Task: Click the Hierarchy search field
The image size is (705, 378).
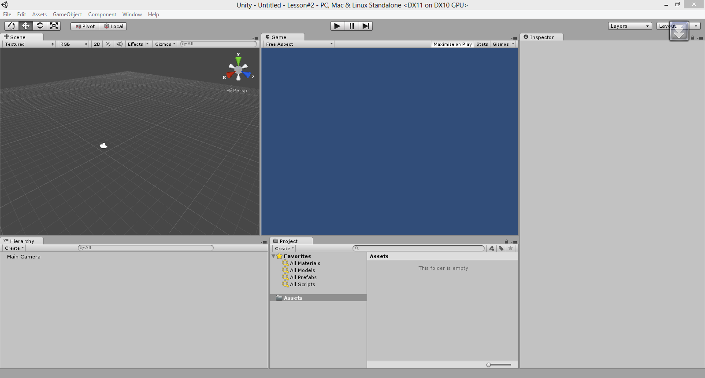Action: [x=146, y=248]
